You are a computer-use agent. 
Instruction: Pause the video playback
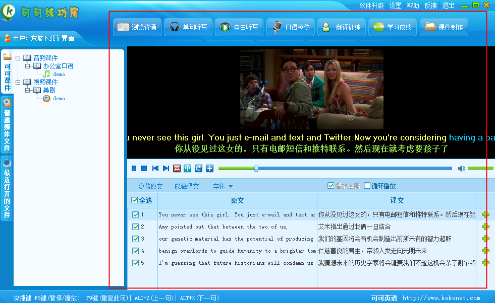click(134, 169)
